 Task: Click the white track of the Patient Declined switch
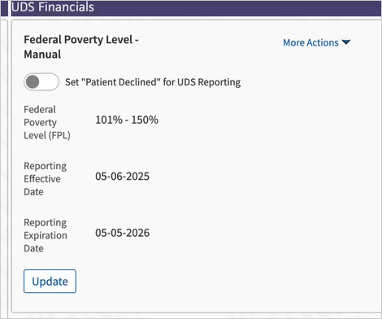coord(50,81)
